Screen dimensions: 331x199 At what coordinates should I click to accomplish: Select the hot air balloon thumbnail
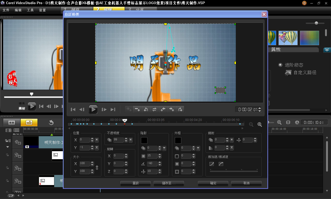288,38
